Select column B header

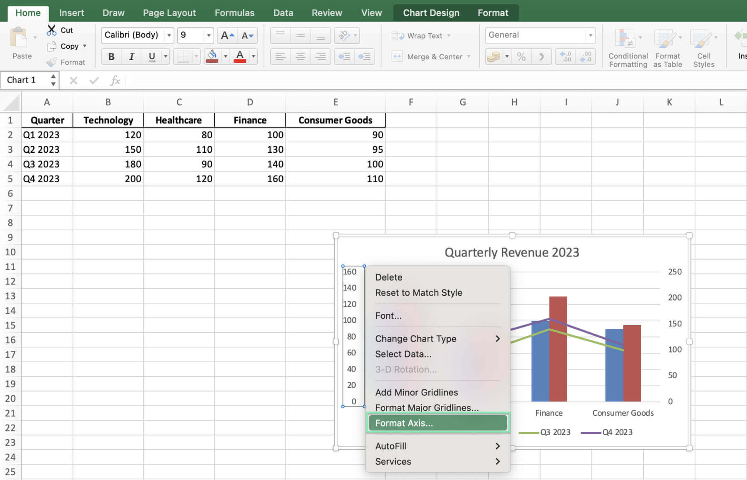click(108, 102)
